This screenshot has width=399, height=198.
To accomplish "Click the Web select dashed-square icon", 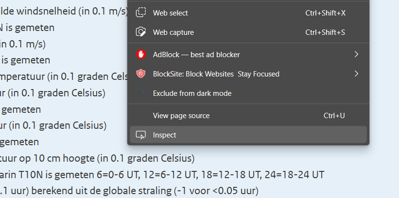I will click(x=141, y=13).
